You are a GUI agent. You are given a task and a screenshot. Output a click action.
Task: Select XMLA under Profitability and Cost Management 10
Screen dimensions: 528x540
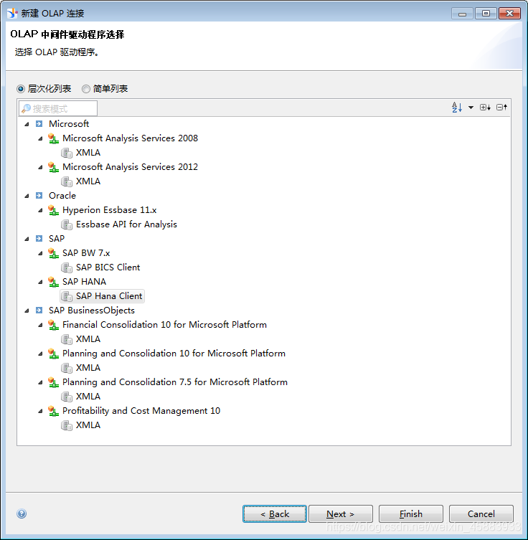click(88, 425)
